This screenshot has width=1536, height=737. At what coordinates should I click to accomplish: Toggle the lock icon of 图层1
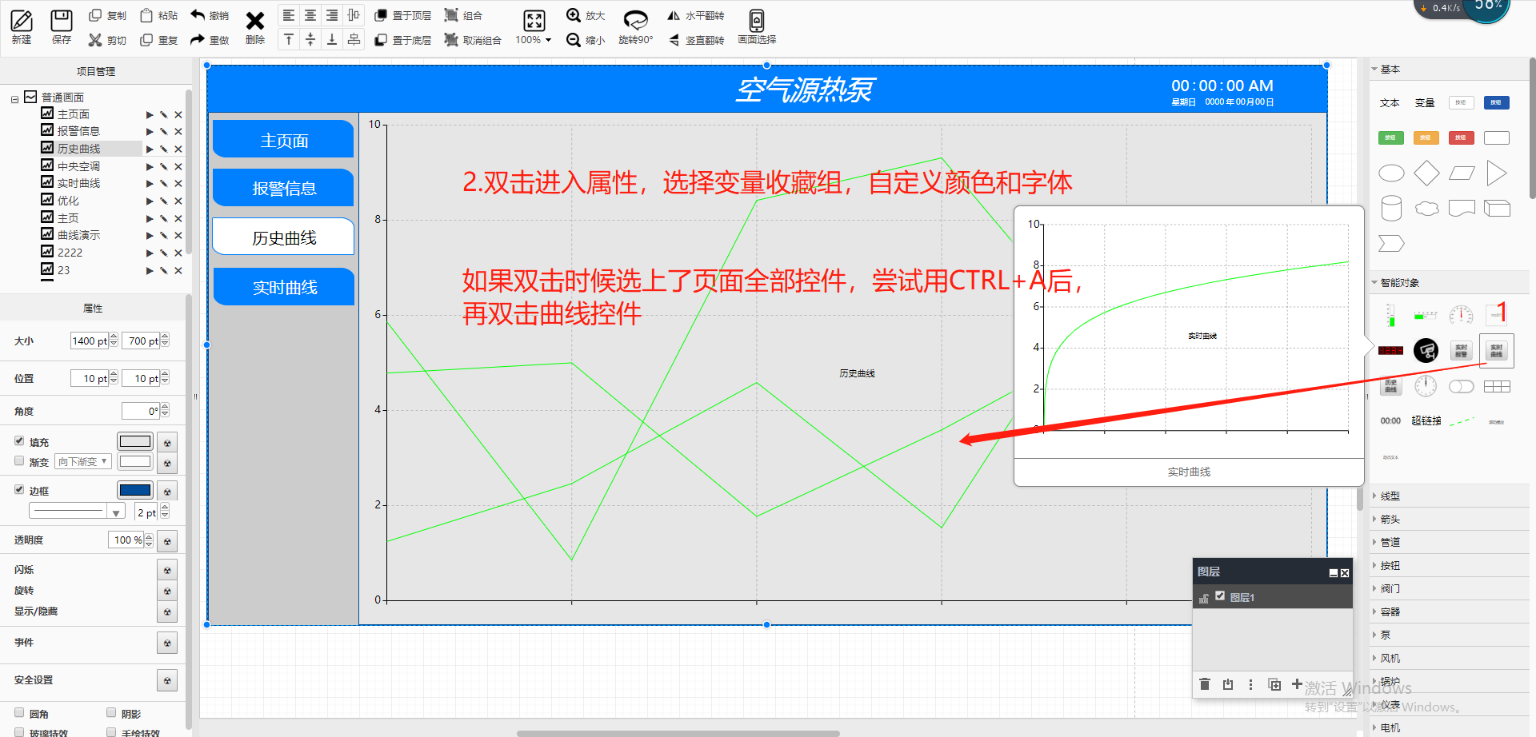1204,598
